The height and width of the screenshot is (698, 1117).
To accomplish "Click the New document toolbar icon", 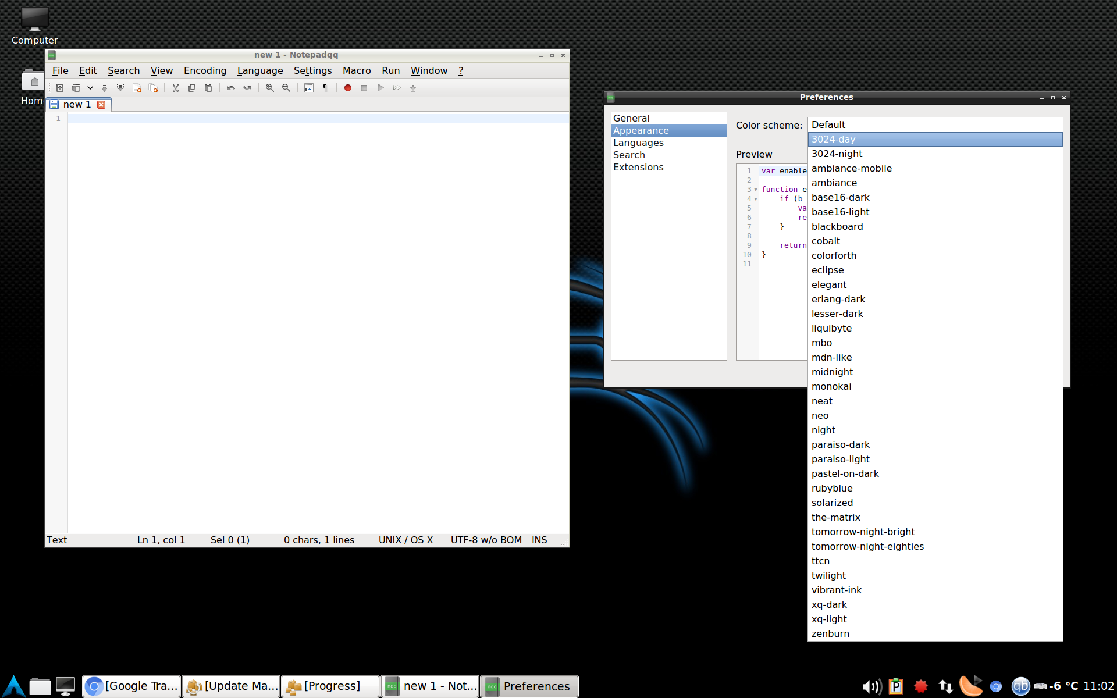I will point(60,88).
